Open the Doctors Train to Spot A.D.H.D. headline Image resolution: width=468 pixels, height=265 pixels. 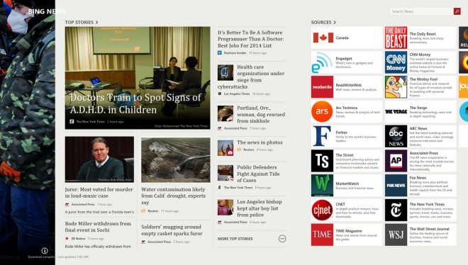(136, 103)
